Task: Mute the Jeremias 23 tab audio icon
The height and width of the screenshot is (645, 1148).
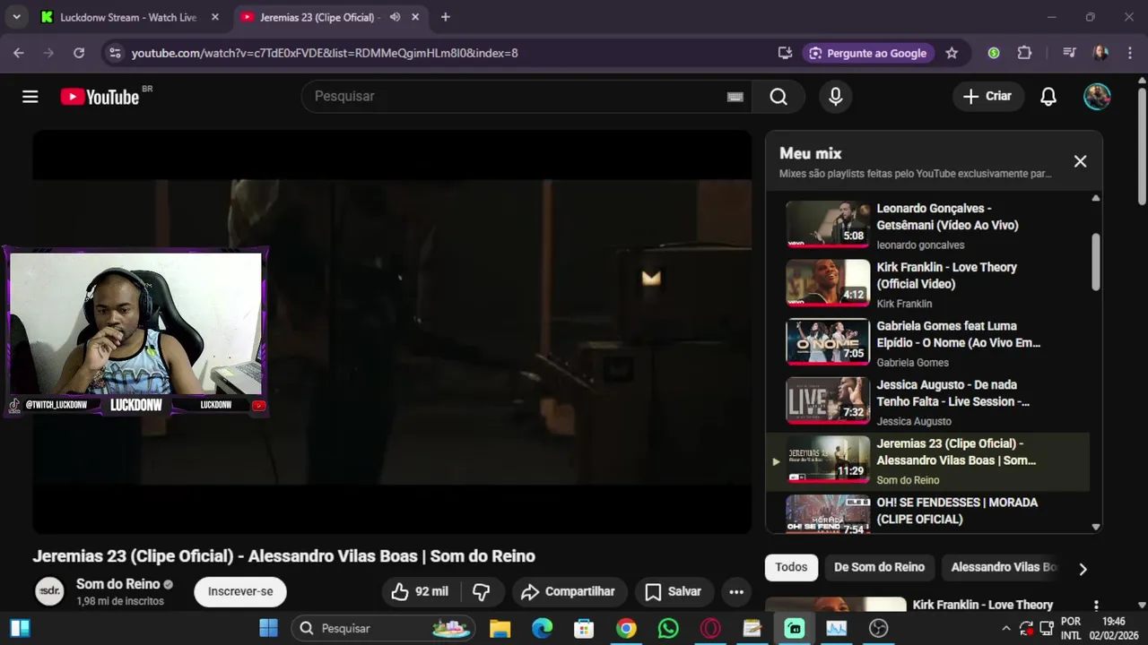Action: point(395,17)
